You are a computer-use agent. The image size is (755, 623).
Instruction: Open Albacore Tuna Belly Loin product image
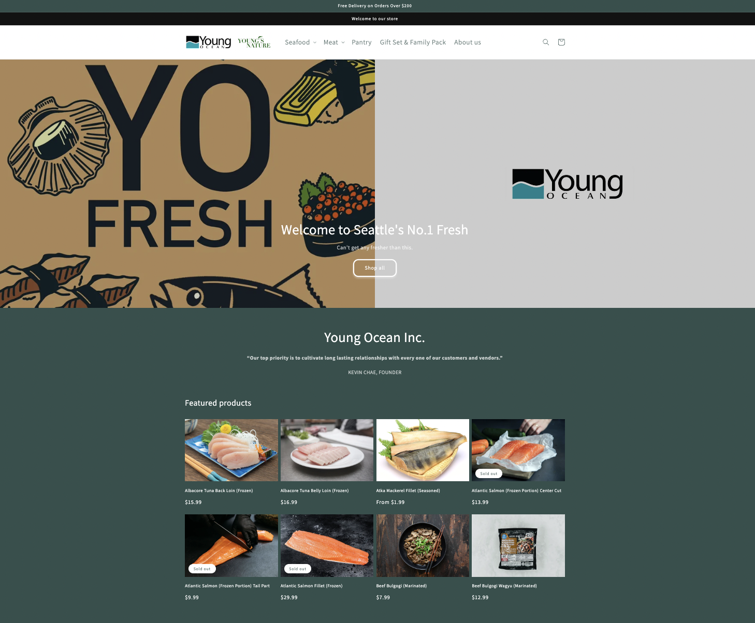[327, 450]
